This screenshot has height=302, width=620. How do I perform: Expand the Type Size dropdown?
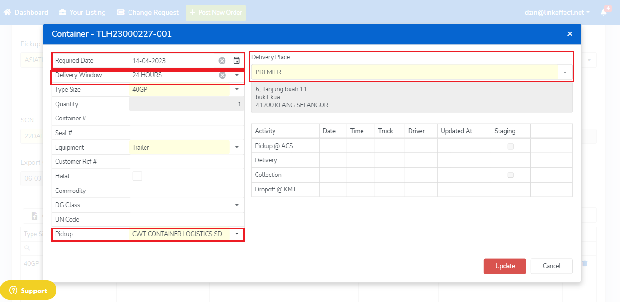(x=237, y=89)
